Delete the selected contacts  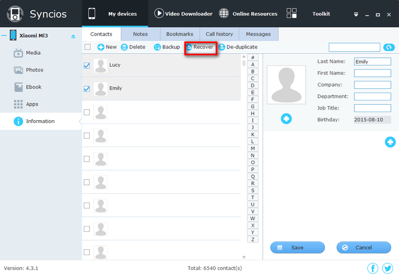tap(133, 47)
